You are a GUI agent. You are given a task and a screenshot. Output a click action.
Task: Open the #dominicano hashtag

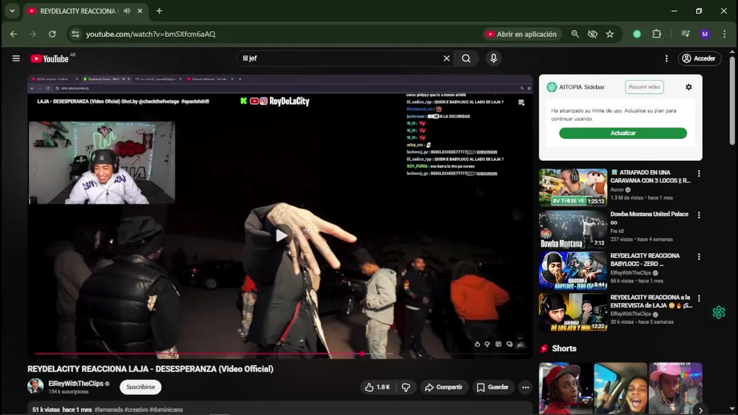(166, 410)
